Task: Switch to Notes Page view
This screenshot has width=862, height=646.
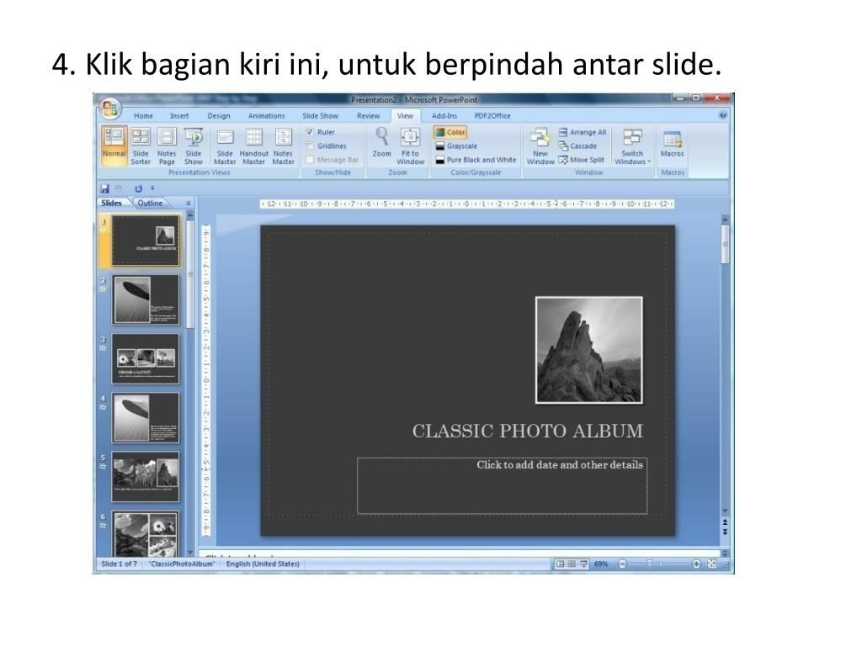Action: 167,146
